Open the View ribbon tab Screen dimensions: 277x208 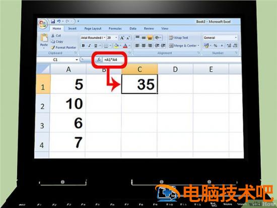165,28
